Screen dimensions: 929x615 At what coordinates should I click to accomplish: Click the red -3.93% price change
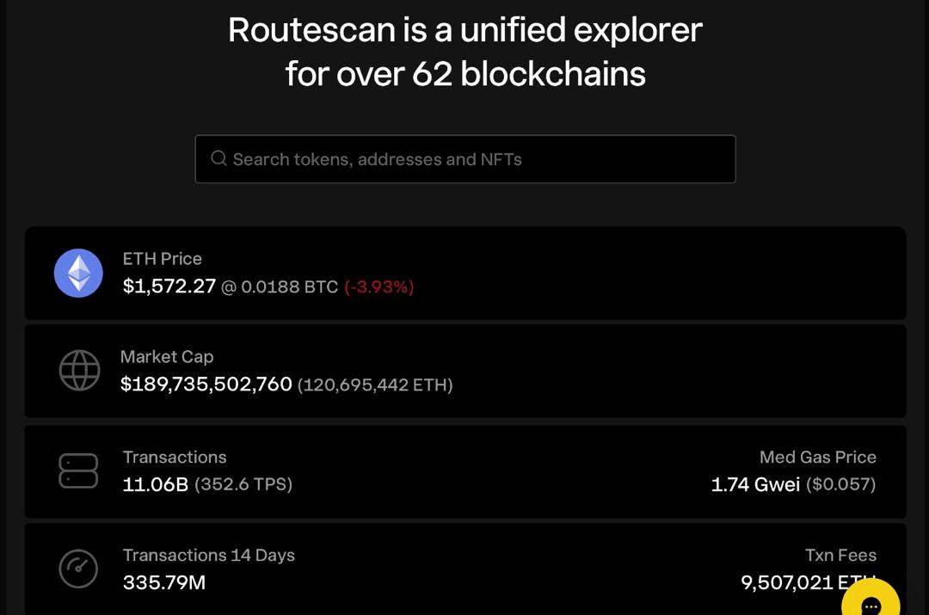[379, 287]
